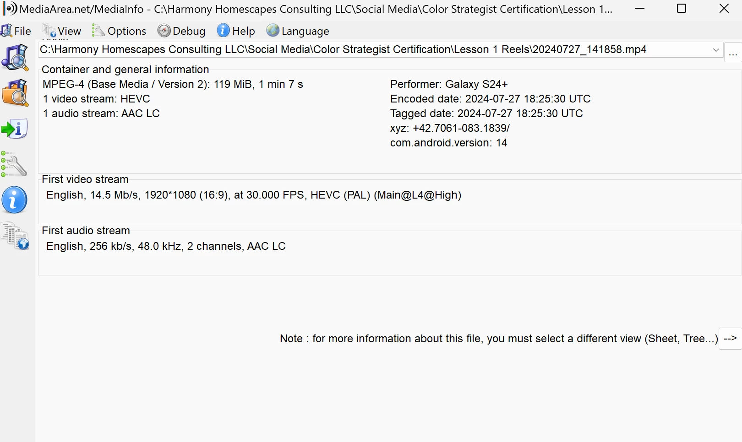Click '1 audio stream: AAC LC' line
742x442 pixels.
coord(101,113)
